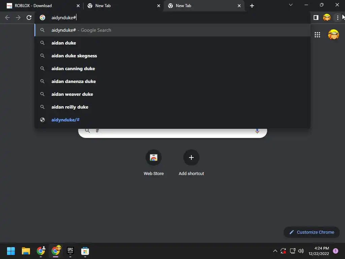Open the tab search dropdown chevron
The width and height of the screenshot is (345, 259).
tap(291, 5)
